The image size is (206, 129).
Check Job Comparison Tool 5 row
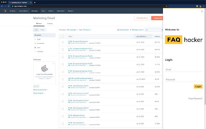click(63, 87)
